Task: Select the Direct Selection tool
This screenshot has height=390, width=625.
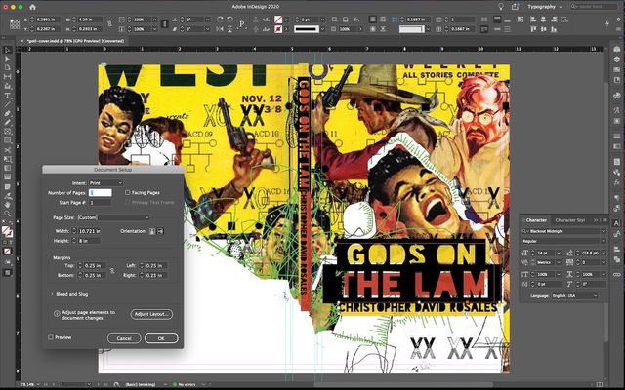Action: (x=7, y=58)
